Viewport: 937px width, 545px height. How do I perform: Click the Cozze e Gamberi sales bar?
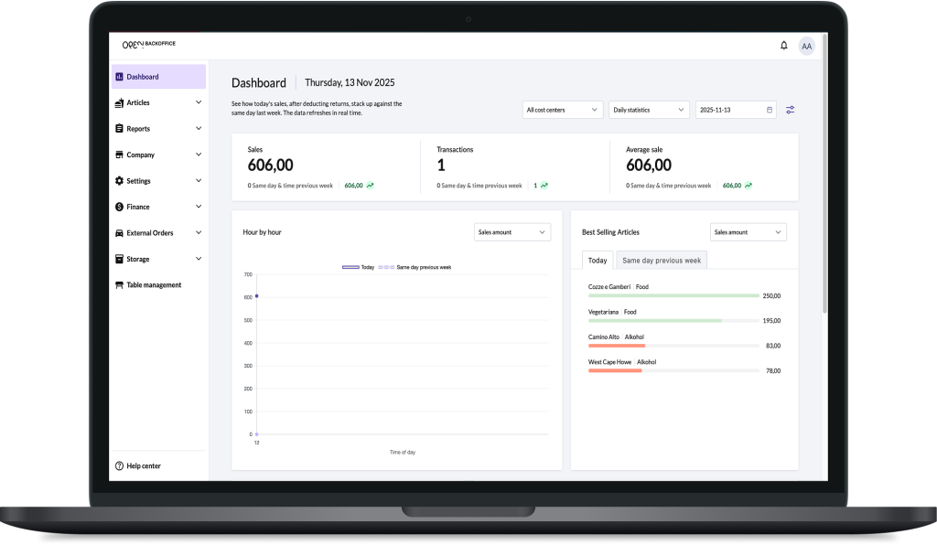point(673,295)
